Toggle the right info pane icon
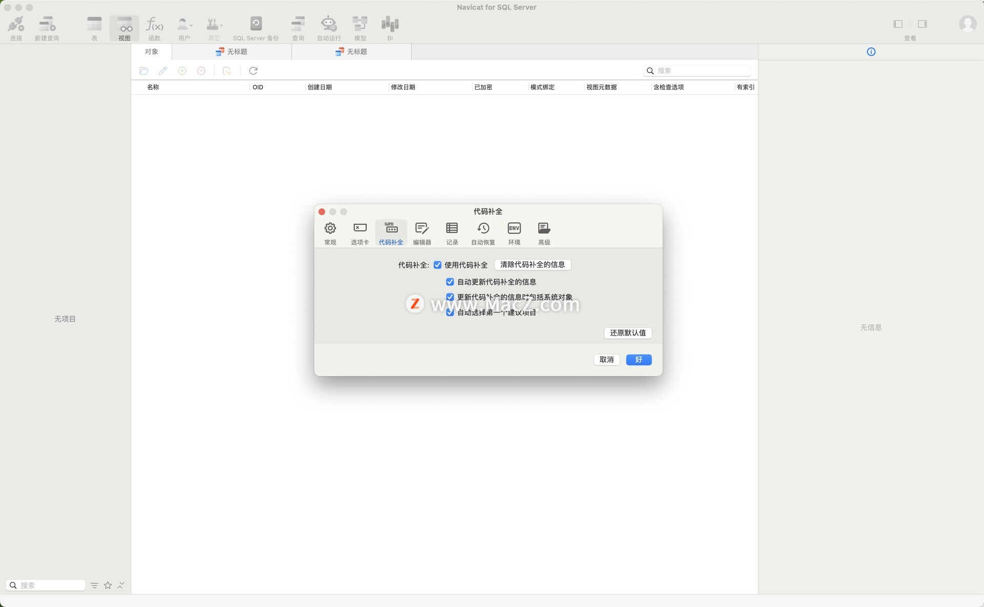Screen dimensions: 984x607 click(922, 24)
